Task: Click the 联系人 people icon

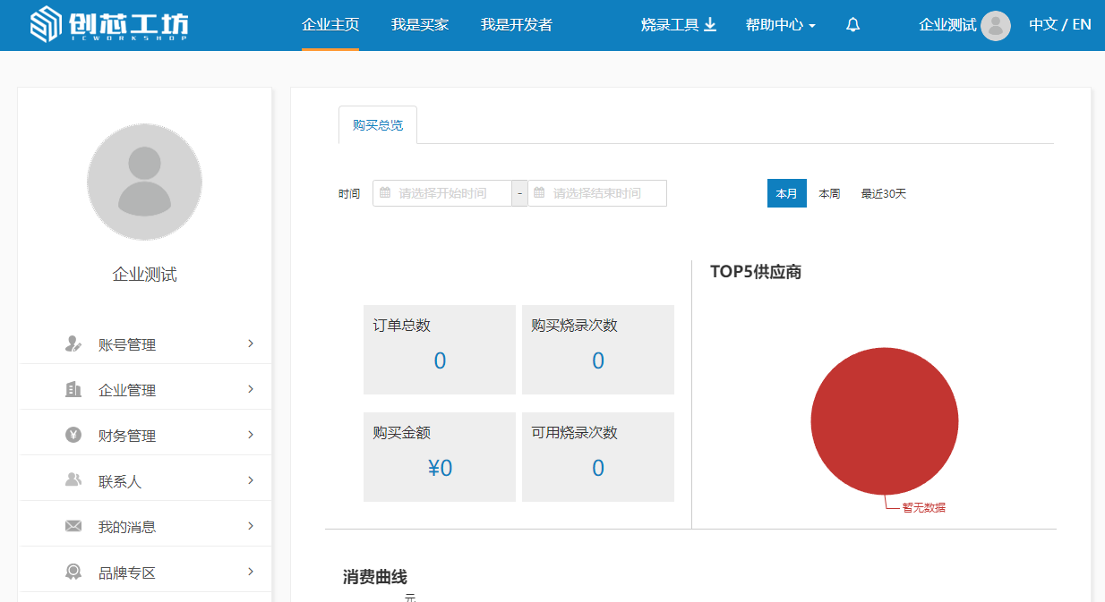Action: 73,480
